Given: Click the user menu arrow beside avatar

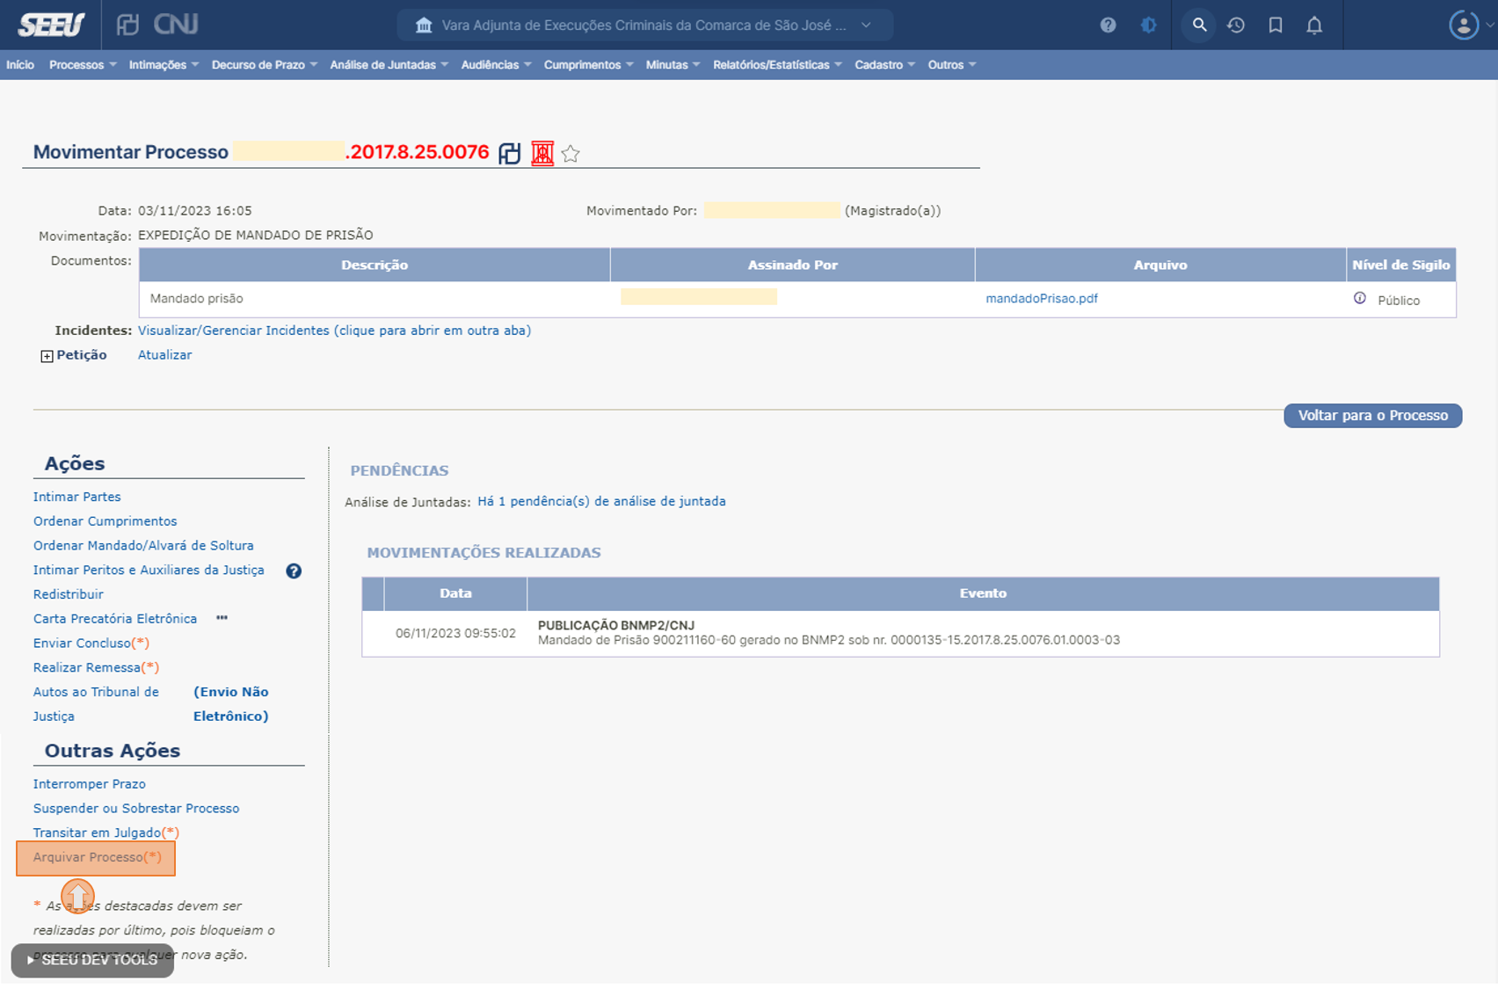Looking at the screenshot, I should tap(1489, 25).
